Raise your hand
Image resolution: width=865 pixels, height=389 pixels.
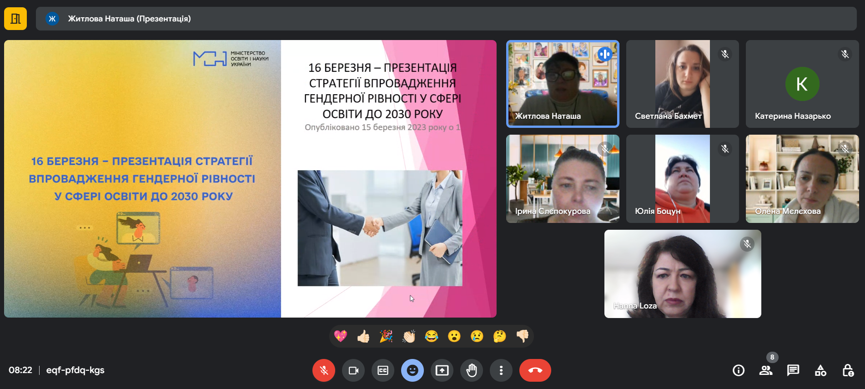point(472,370)
